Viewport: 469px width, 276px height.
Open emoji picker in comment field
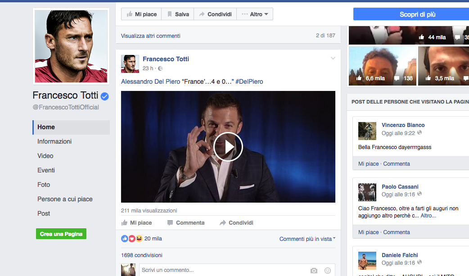pos(328,271)
